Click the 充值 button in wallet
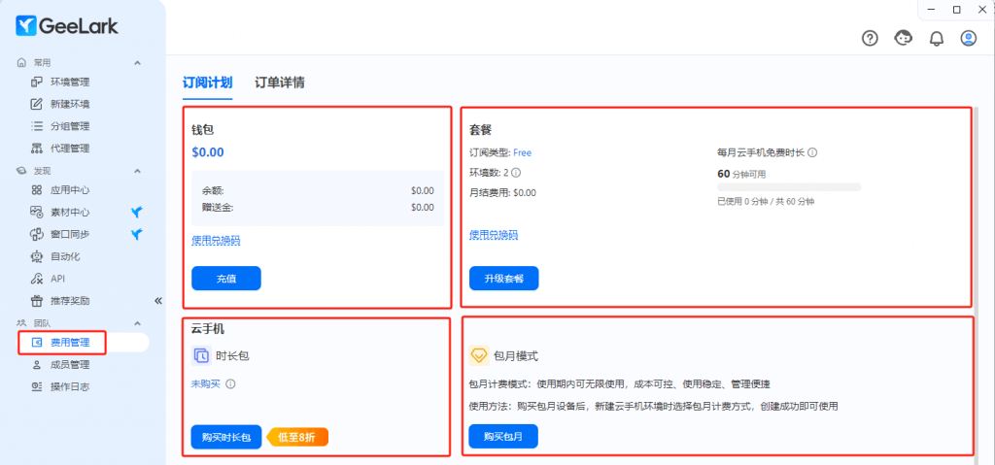 pos(225,279)
